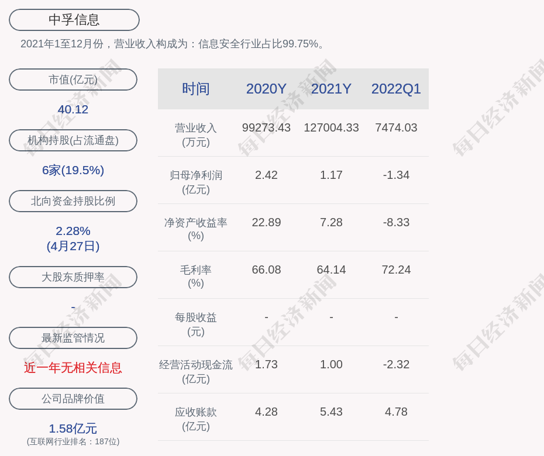Select the 2021Y column header
The width and height of the screenshot is (544, 456).
[331, 89]
